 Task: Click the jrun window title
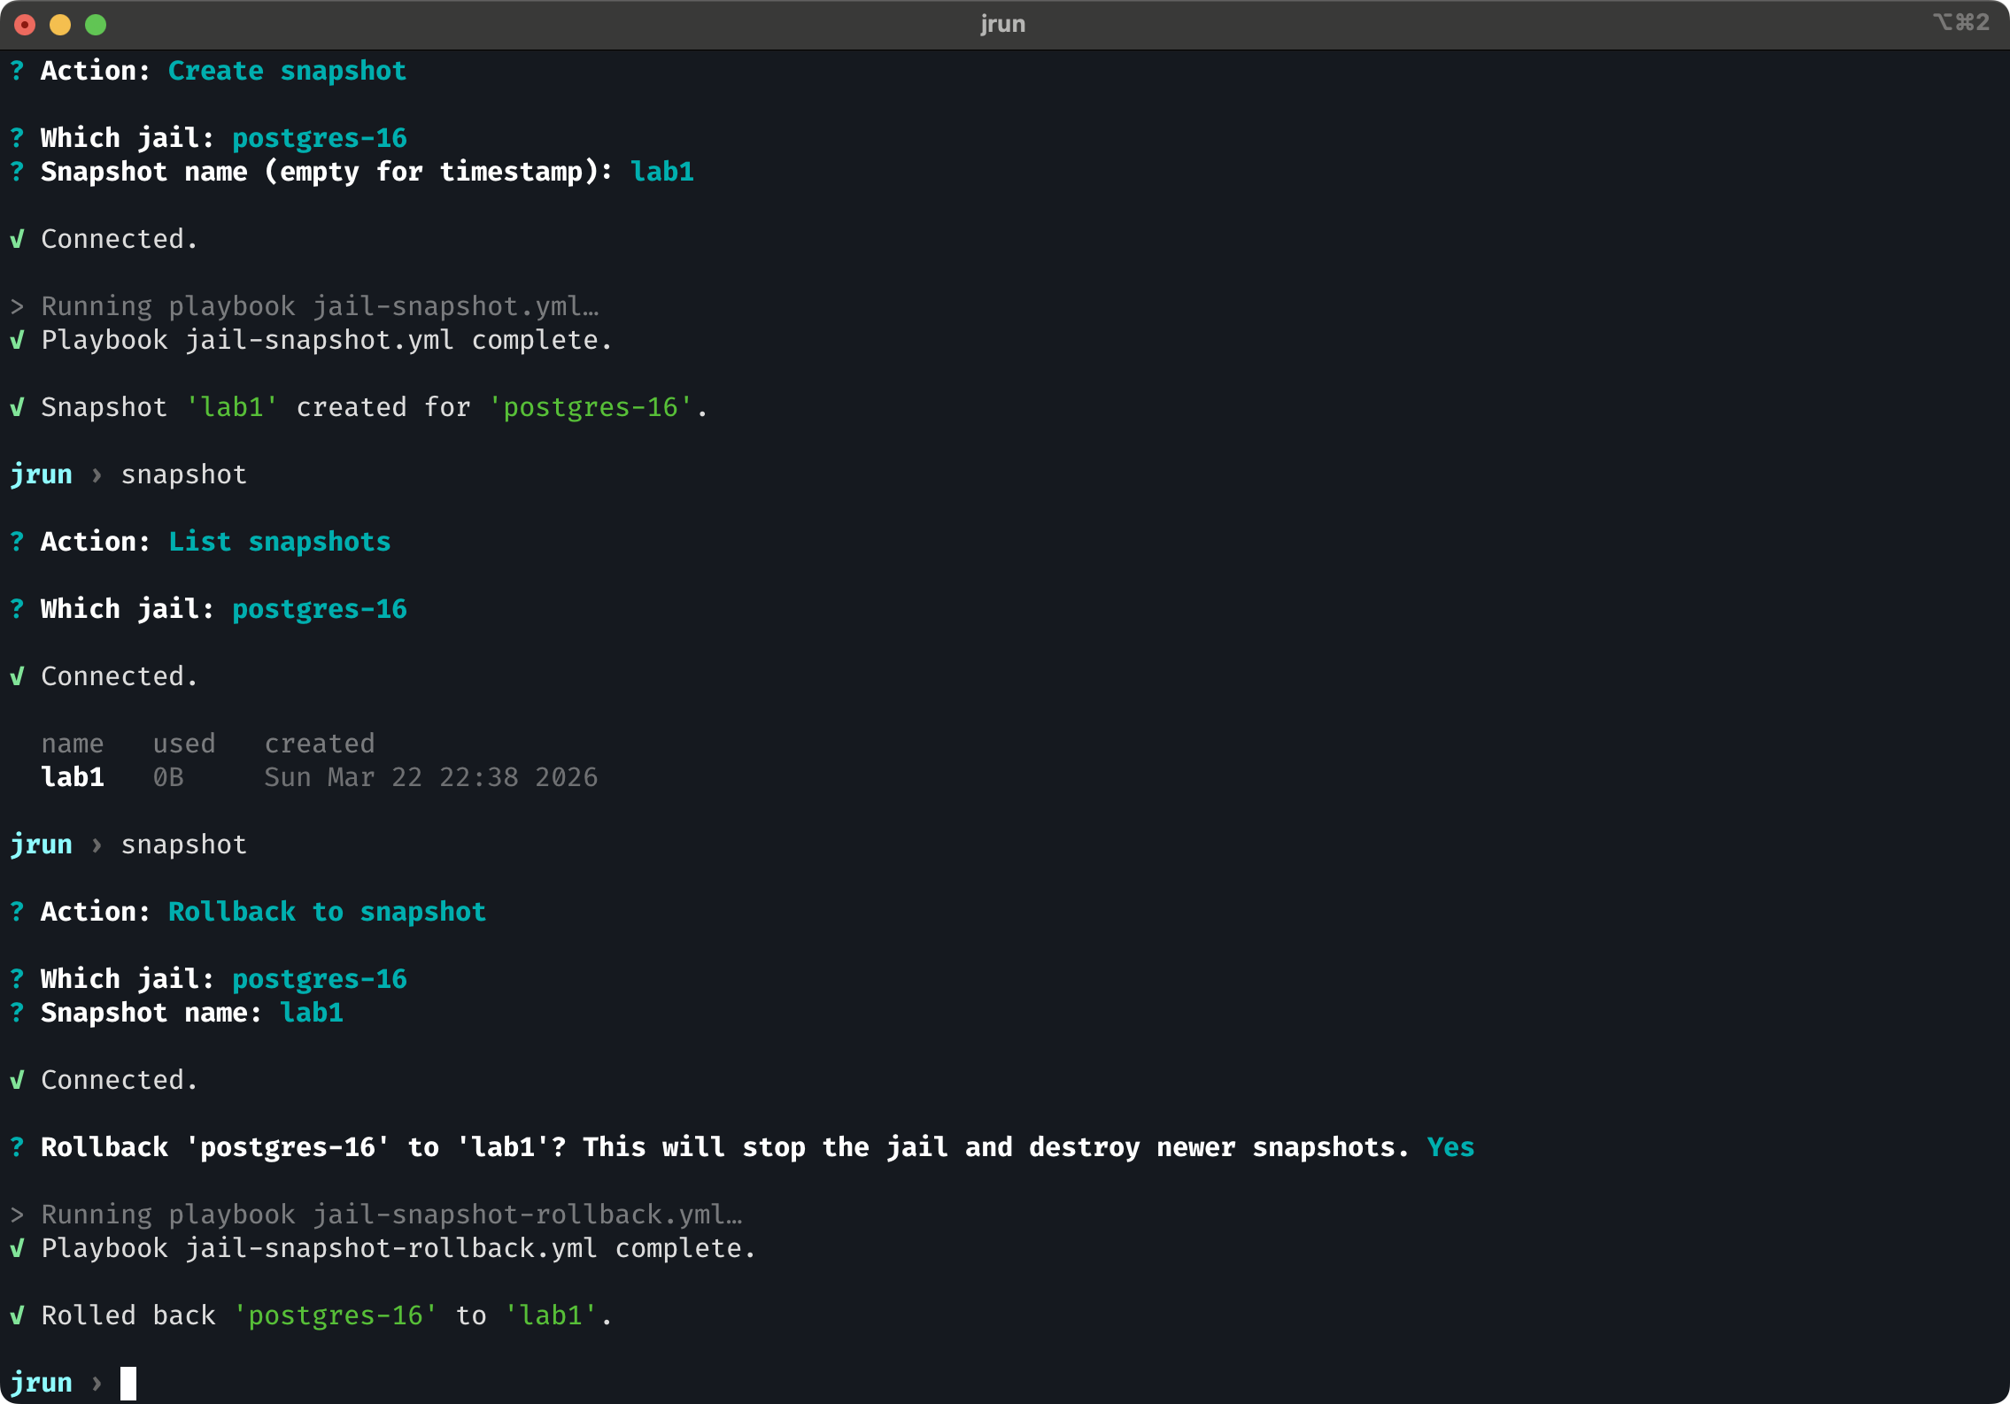[1002, 24]
